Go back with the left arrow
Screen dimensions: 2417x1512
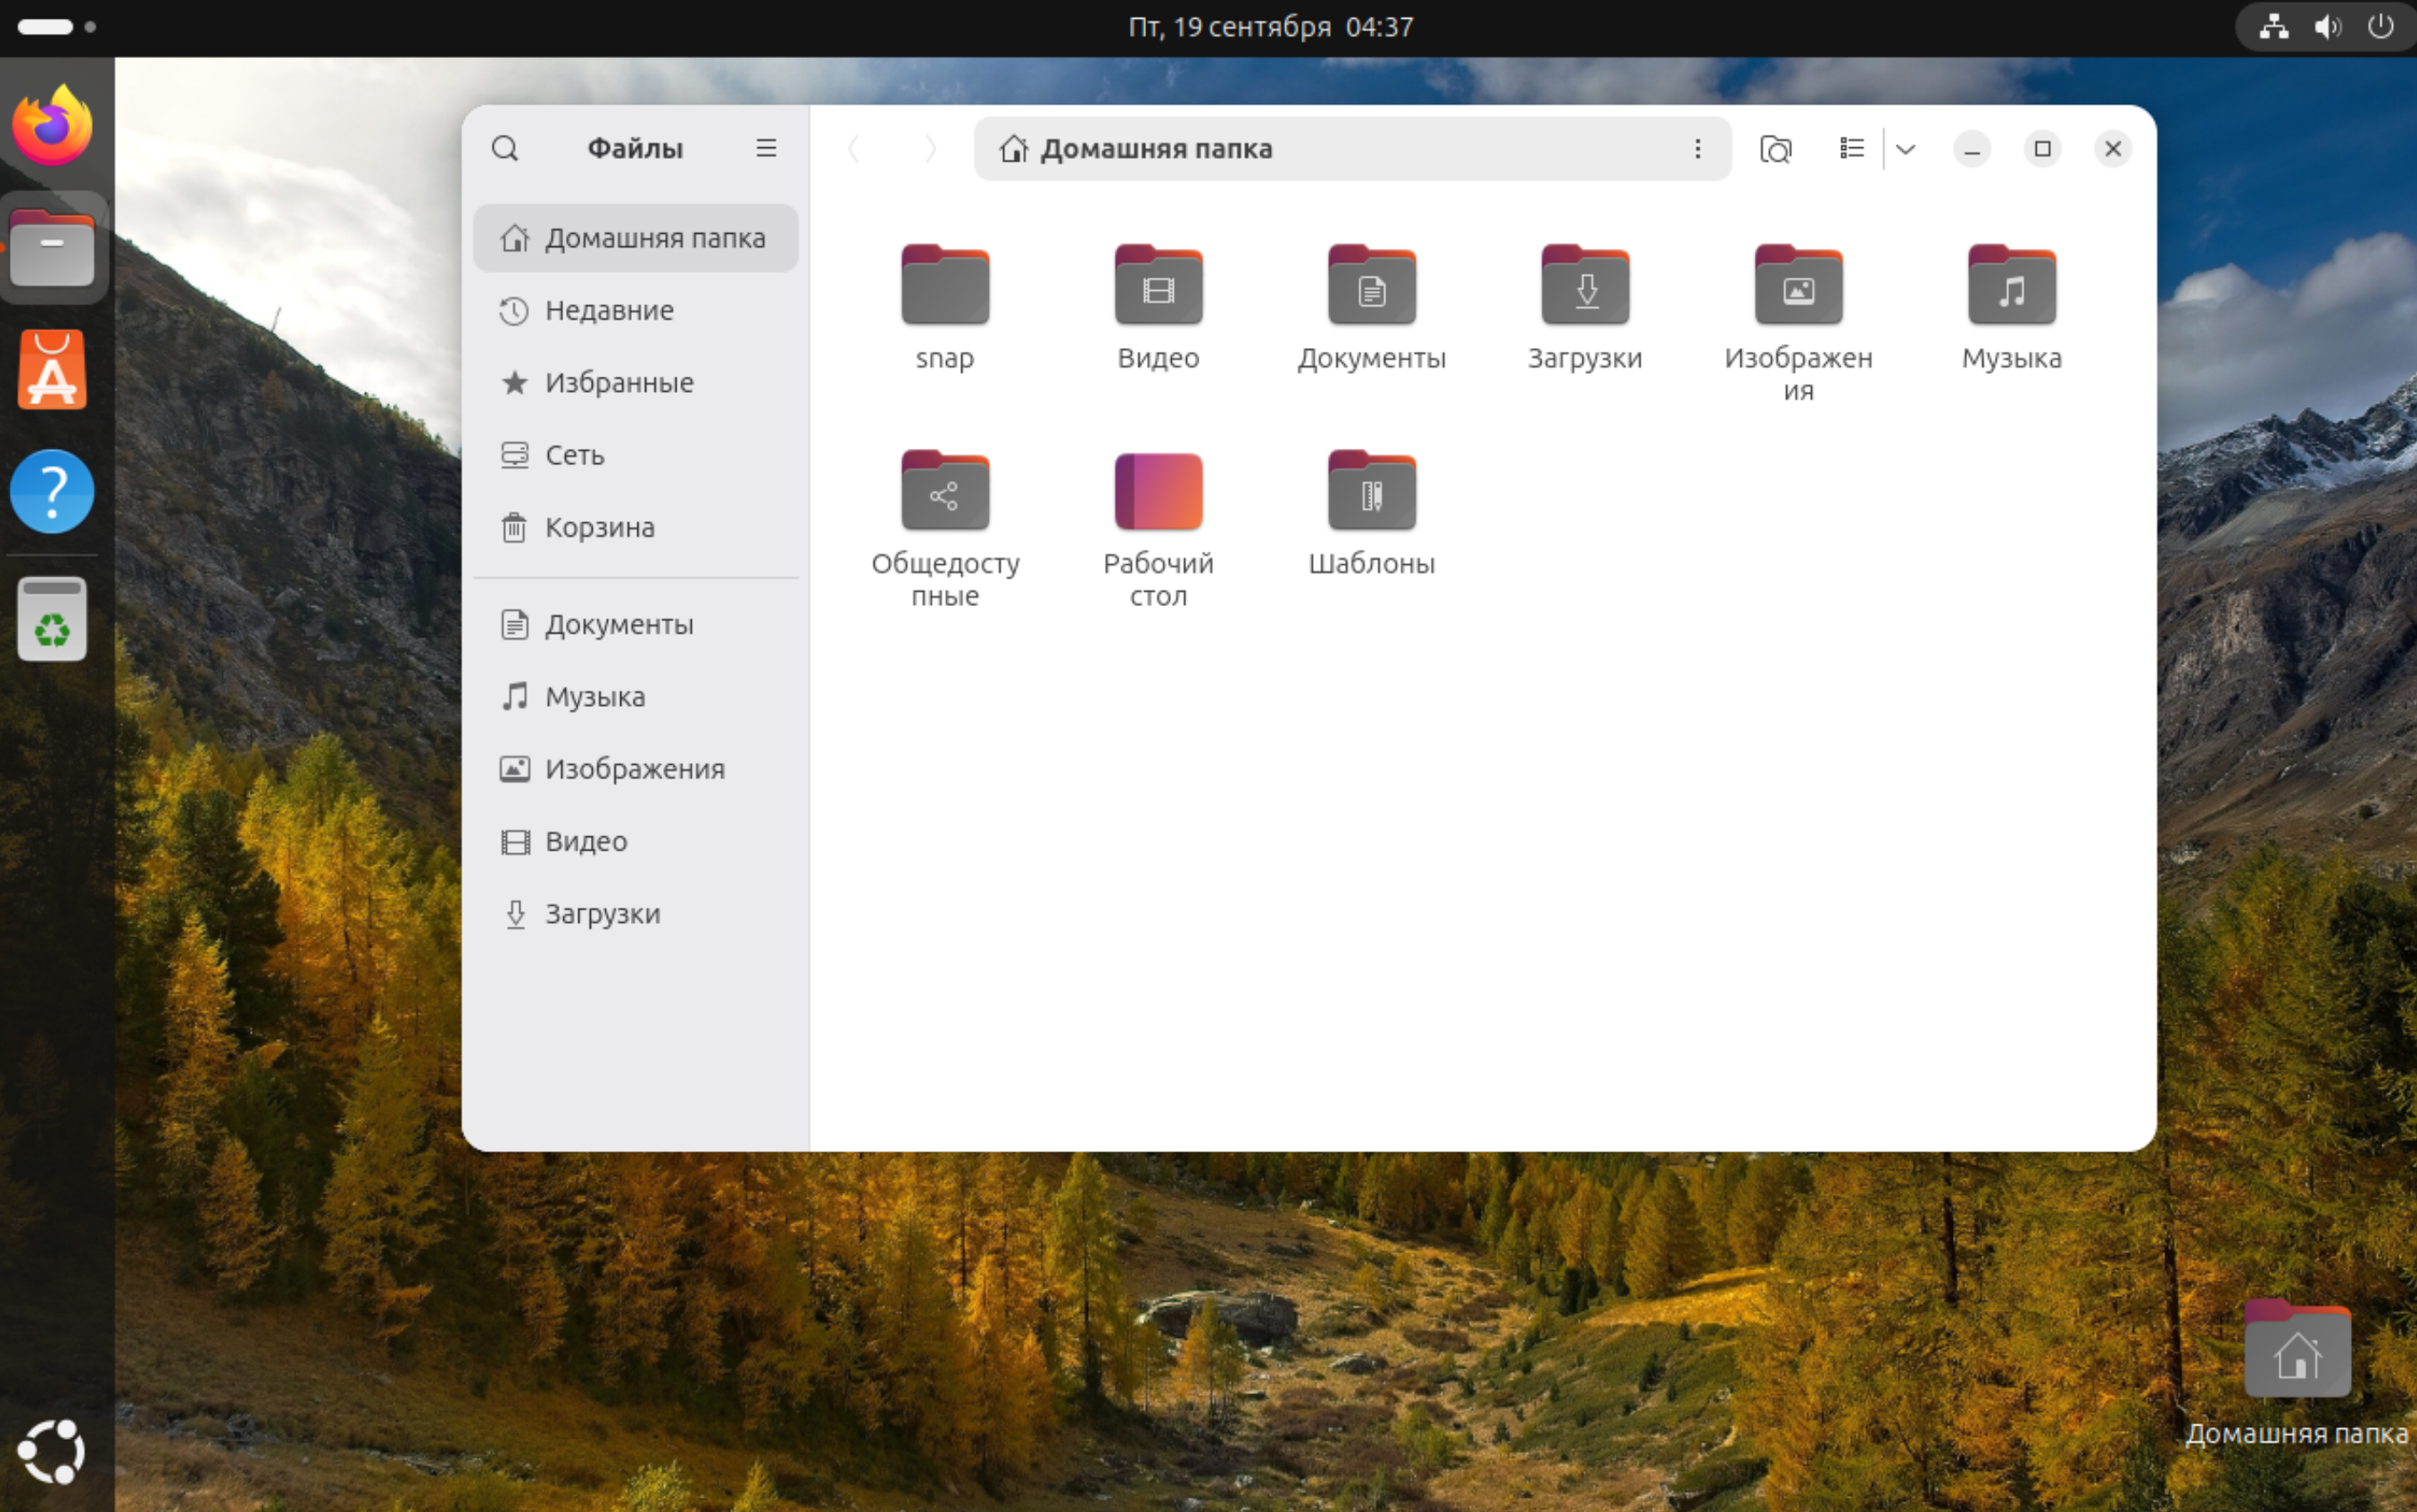pyautogui.click(x=853, y=148)
